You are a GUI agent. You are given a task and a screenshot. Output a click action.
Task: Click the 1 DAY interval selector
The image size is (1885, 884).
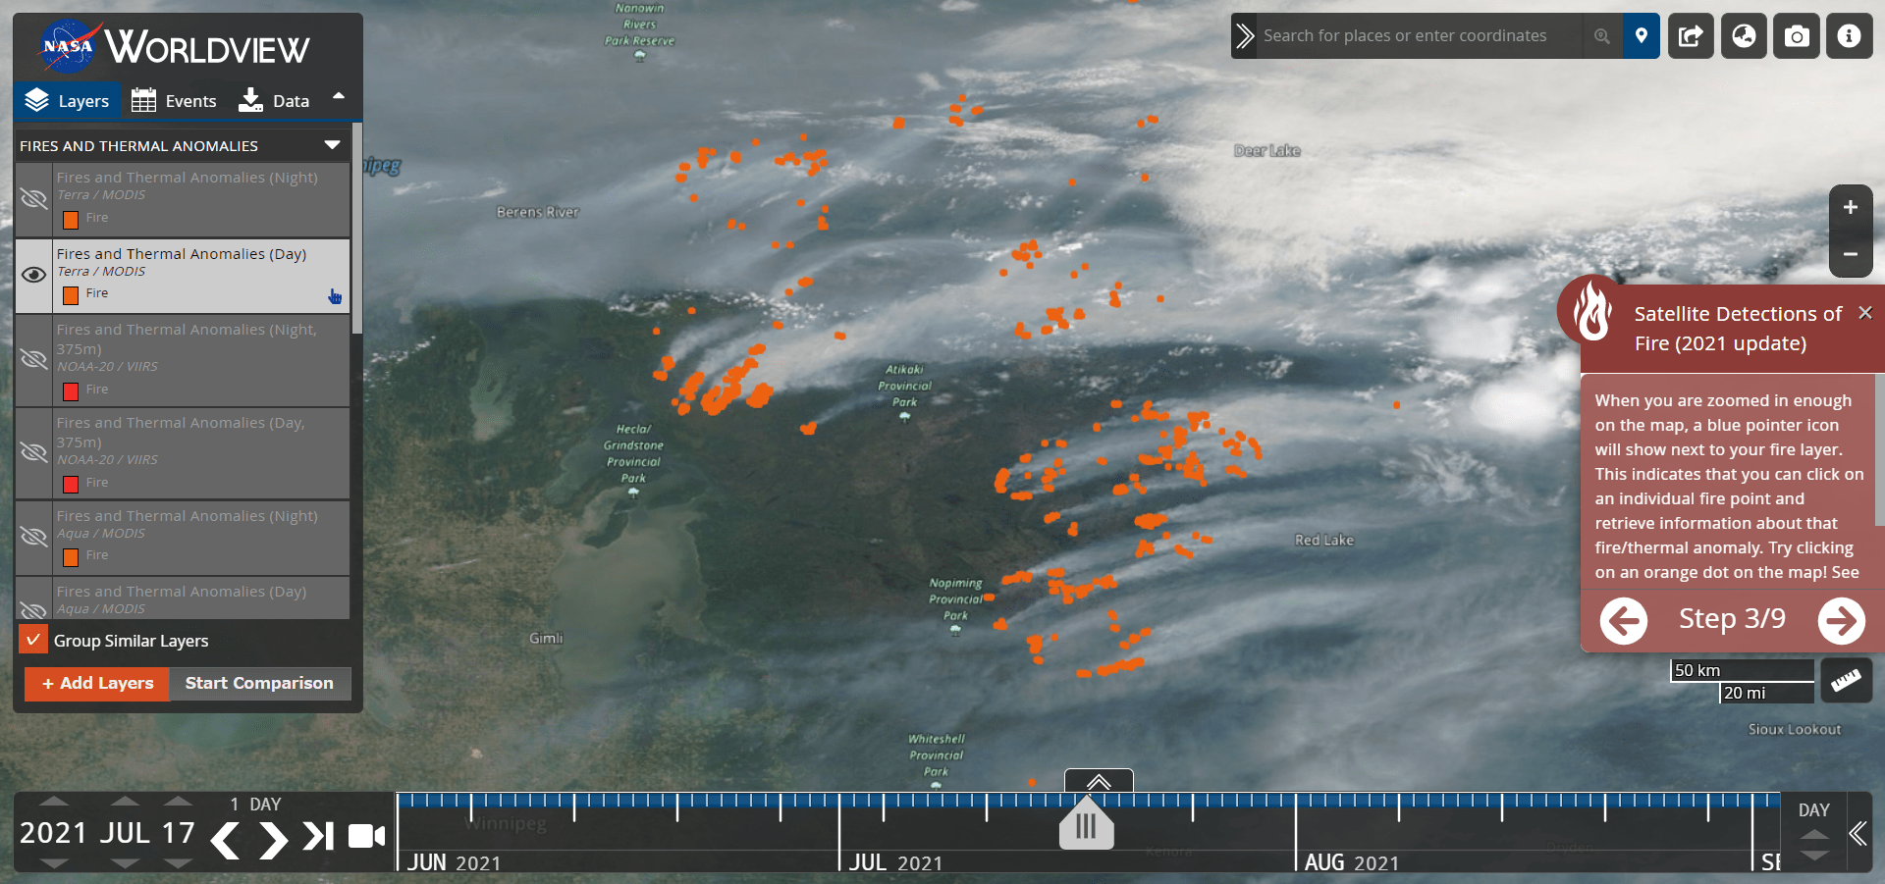point(255,805)
